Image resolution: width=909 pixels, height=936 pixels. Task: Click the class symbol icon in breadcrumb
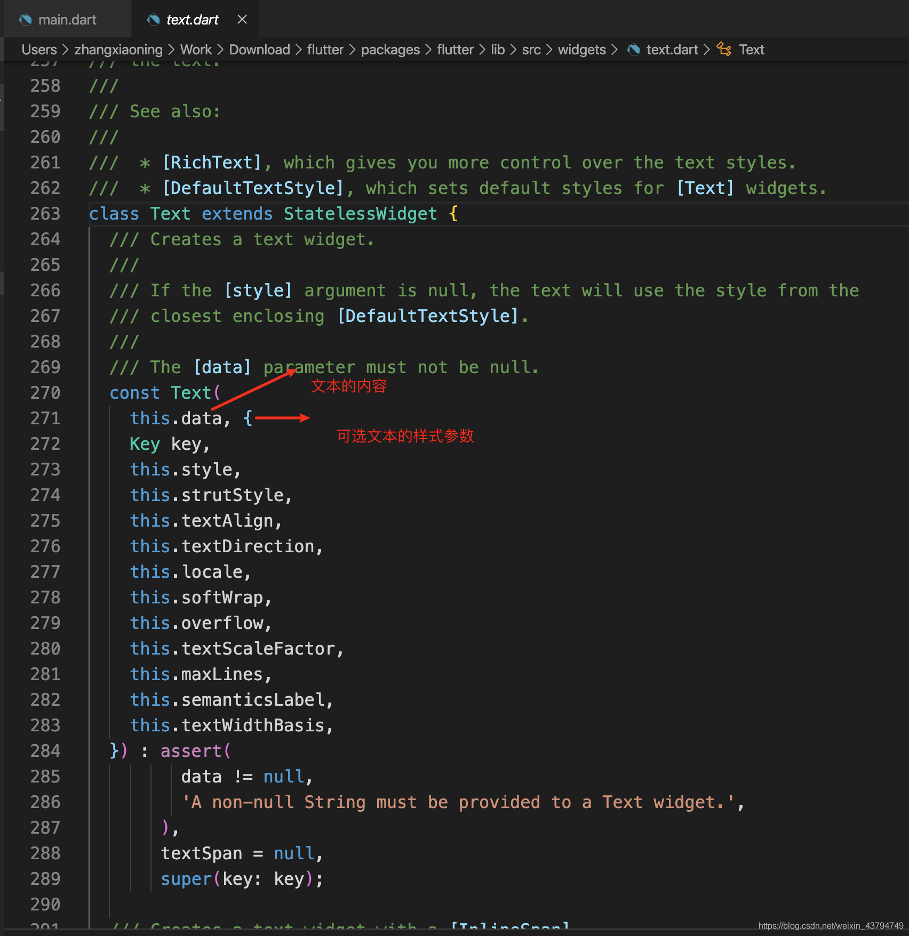point(723,49)
